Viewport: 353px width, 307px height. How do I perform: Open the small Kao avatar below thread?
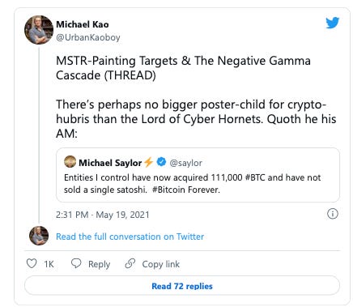(x=39, y=236)
